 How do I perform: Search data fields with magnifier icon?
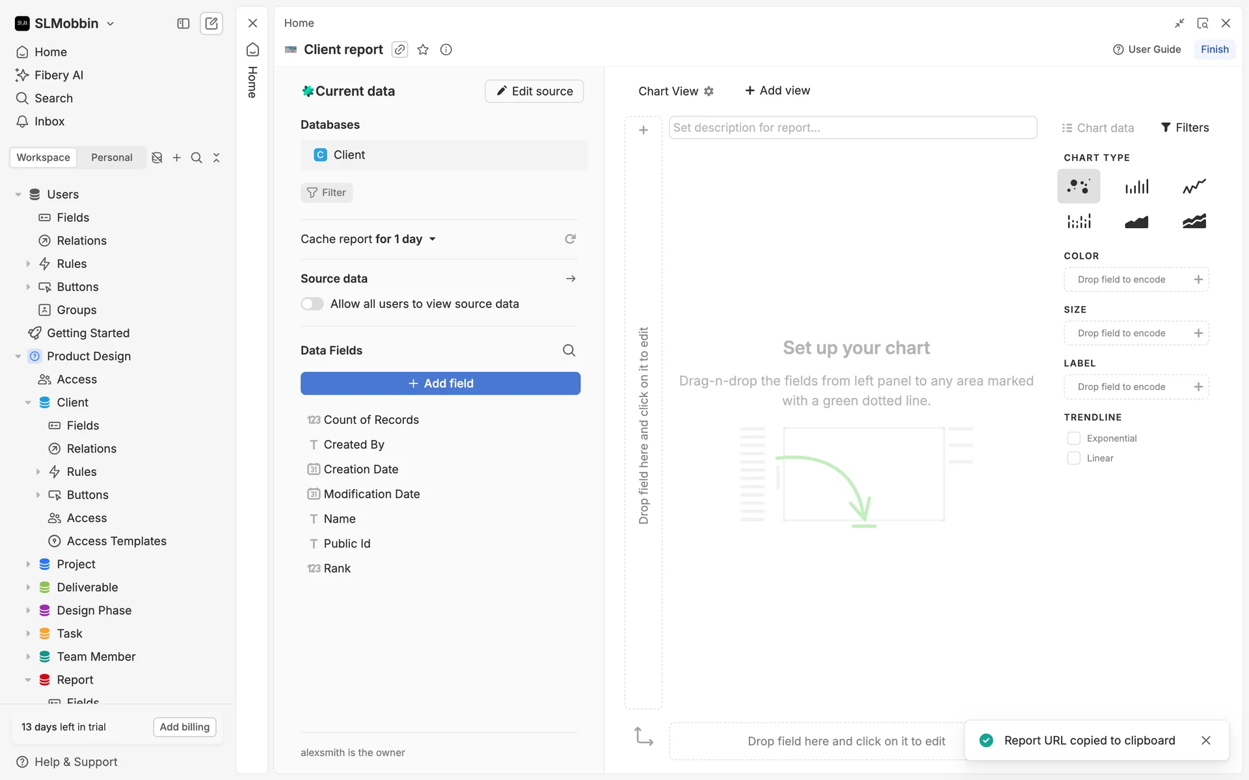(569, 350)
